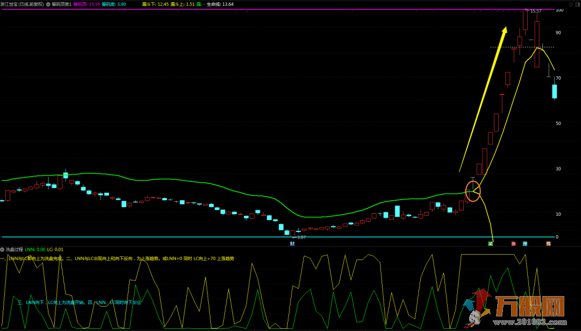581x331 pixels.
Task: Click the 生命线: 13.64 value label
Action: click(x=220, y=4)
